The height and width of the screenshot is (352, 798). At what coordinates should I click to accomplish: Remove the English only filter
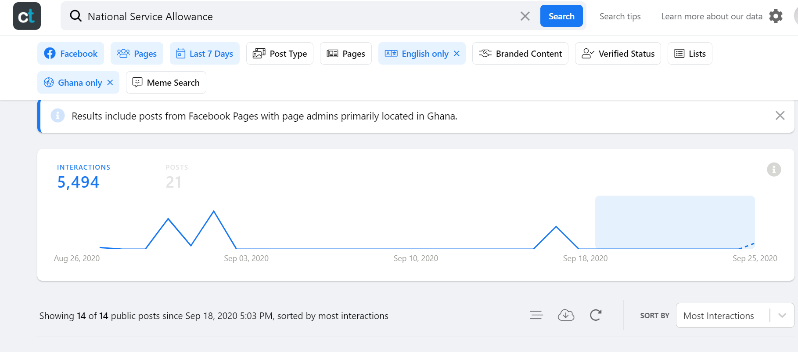(x=457, y=53)
